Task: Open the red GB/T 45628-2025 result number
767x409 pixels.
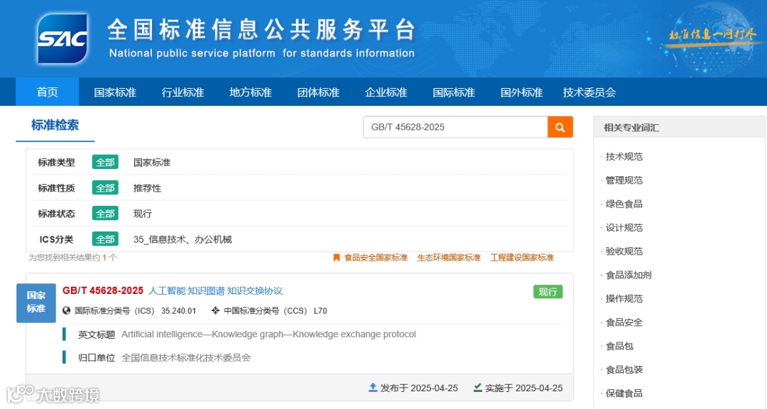Action: pyautogui.click(x=103, y=290)
